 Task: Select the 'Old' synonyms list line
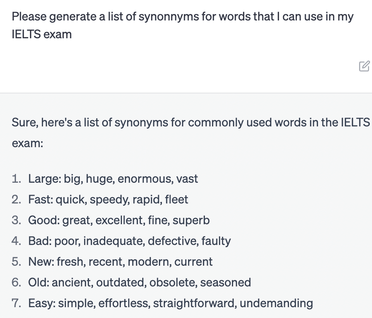click(139, 282)
